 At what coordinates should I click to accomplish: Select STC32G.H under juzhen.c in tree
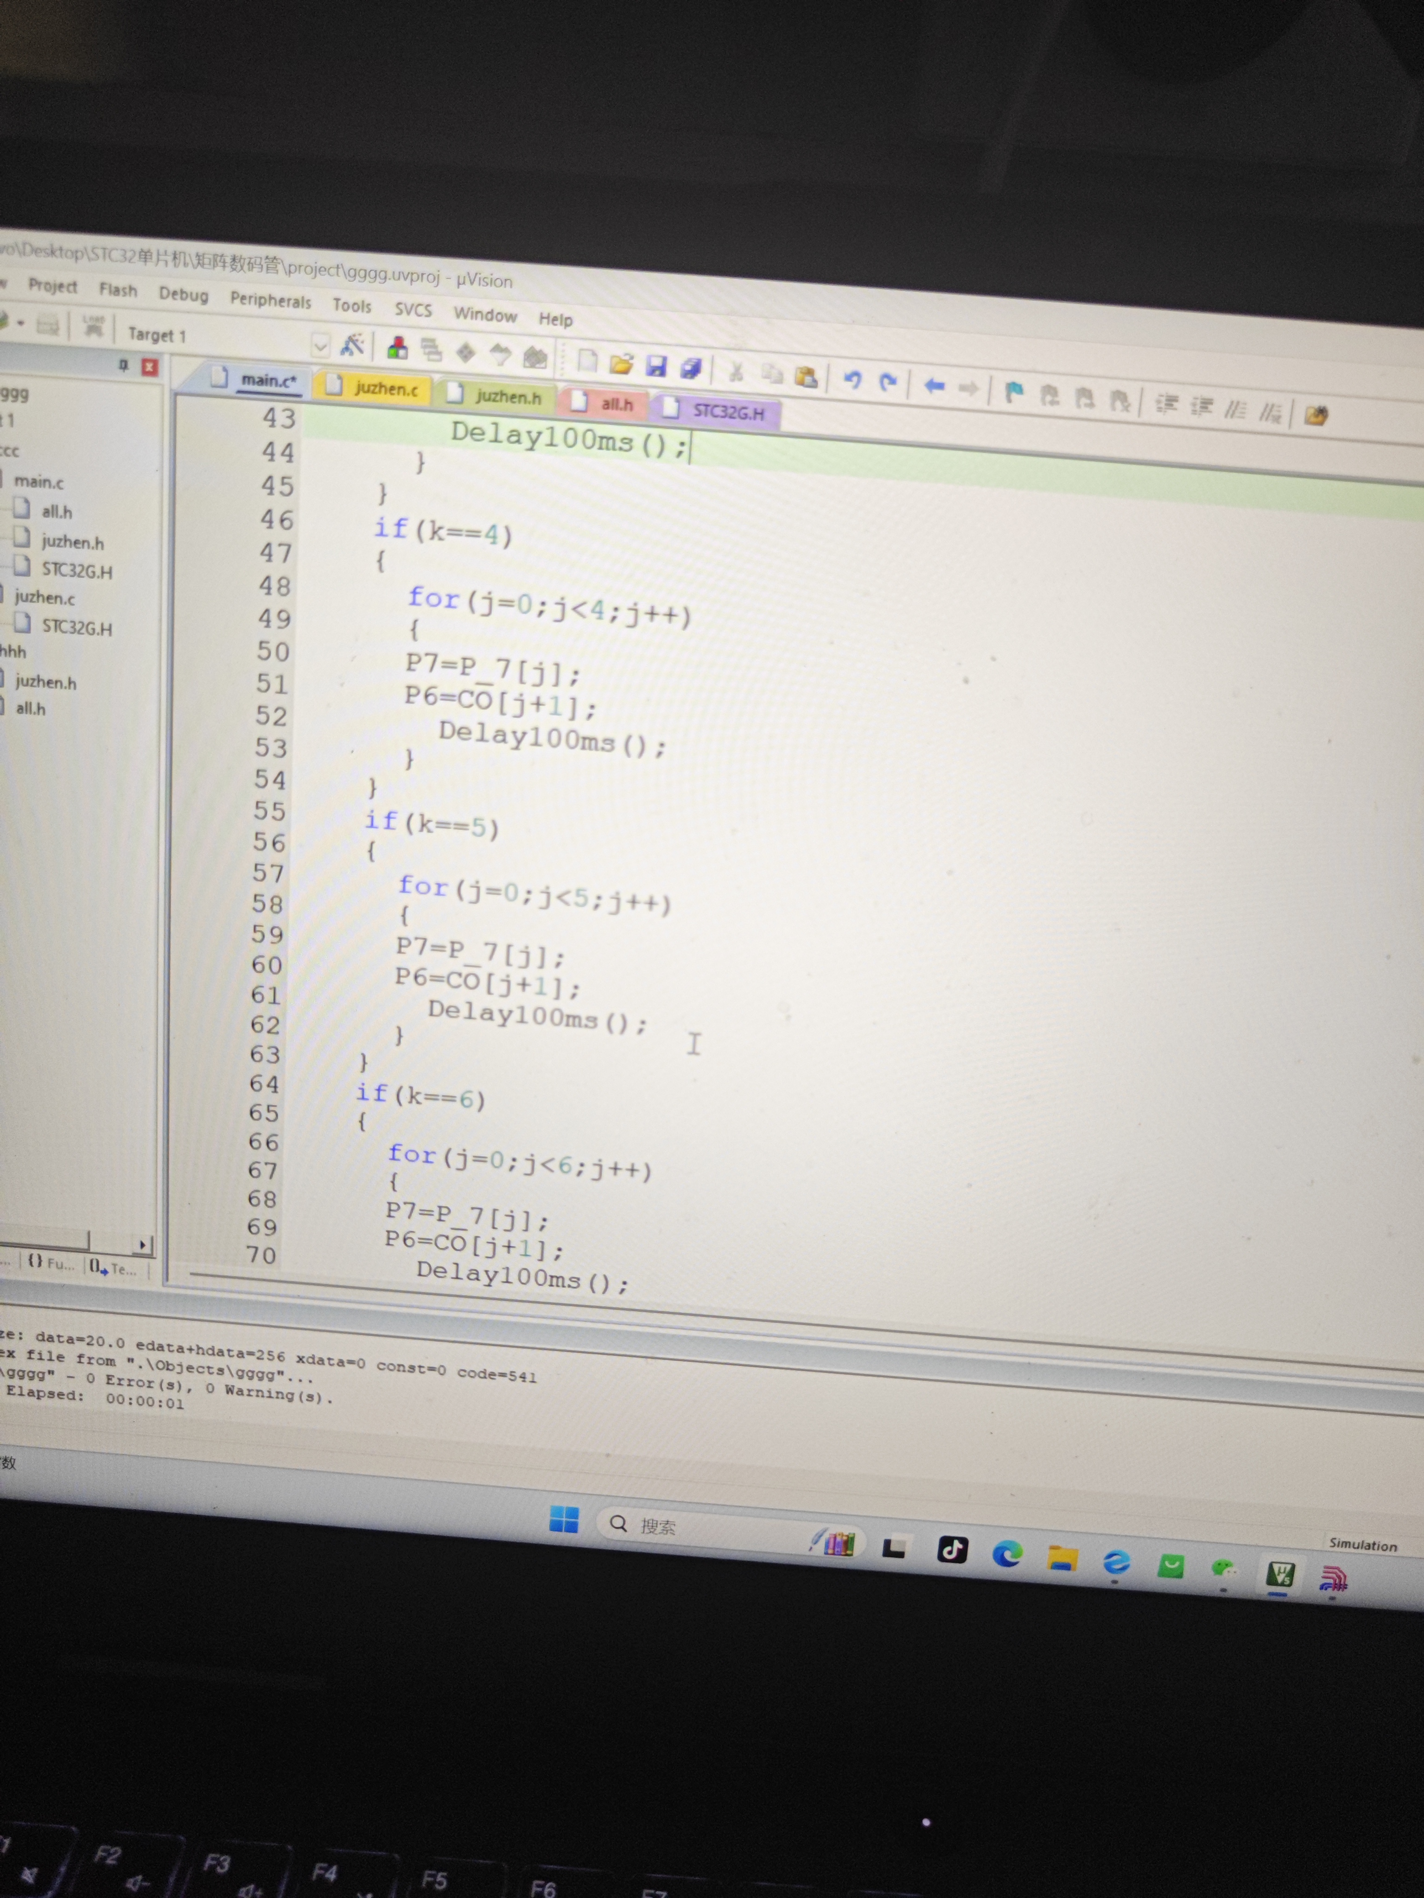(x=77, y=627)
